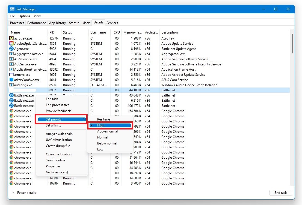Click the Agent.exe Battle.net icon
Viewport: 302px width, 205px height.
11,49
